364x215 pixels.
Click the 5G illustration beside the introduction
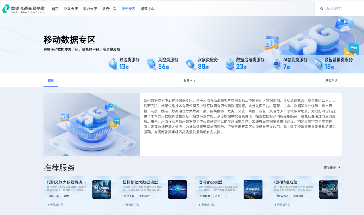92,124
